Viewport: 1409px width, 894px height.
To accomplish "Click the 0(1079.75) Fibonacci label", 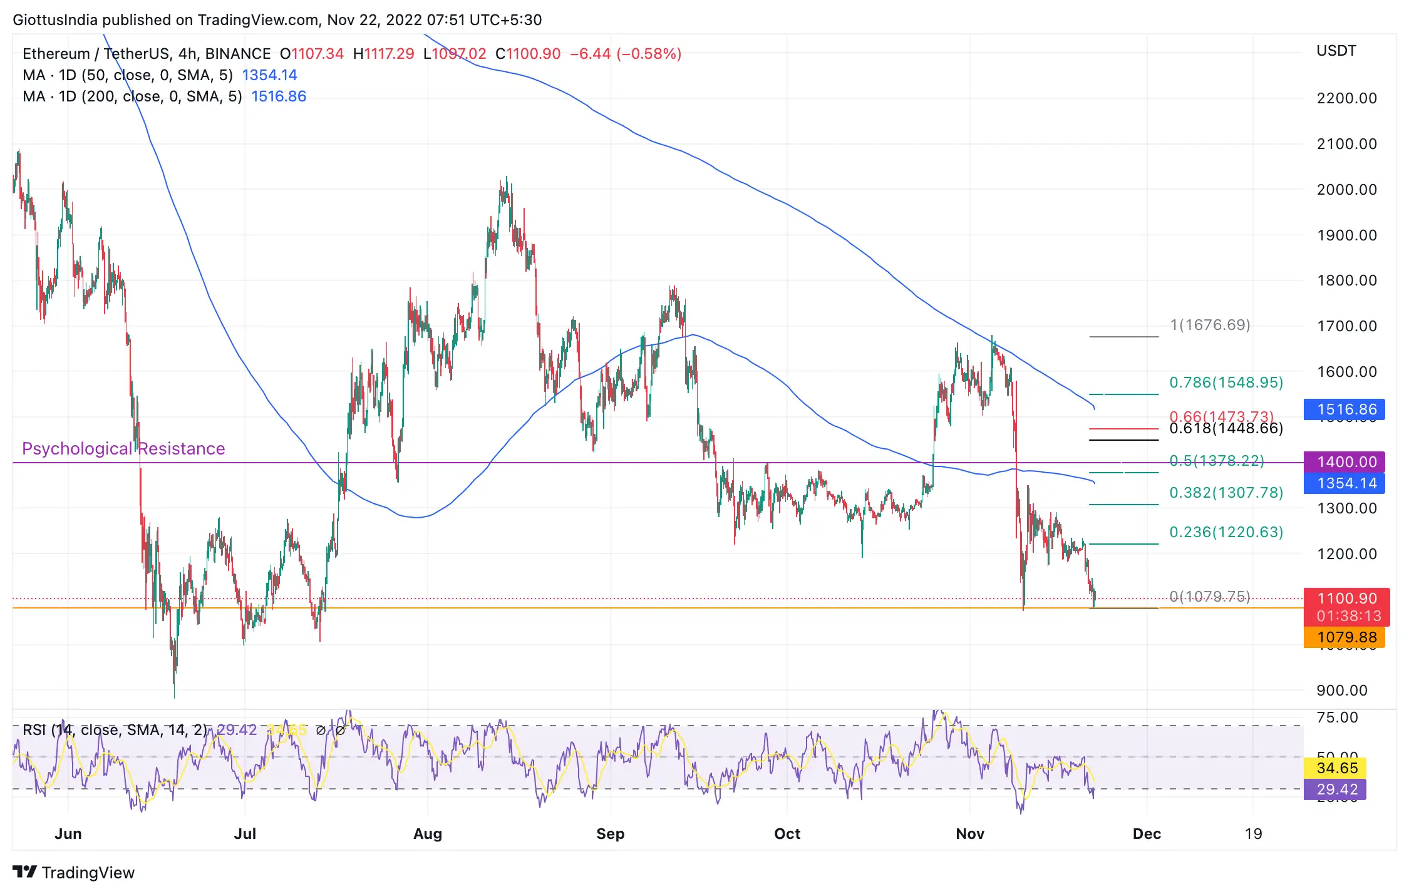I will click(x=1210, y=596).
